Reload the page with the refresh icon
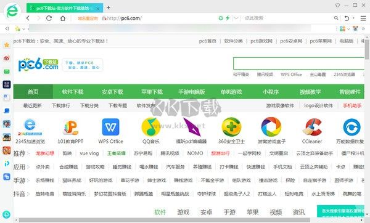370x223 pixels. pos(49,18)
